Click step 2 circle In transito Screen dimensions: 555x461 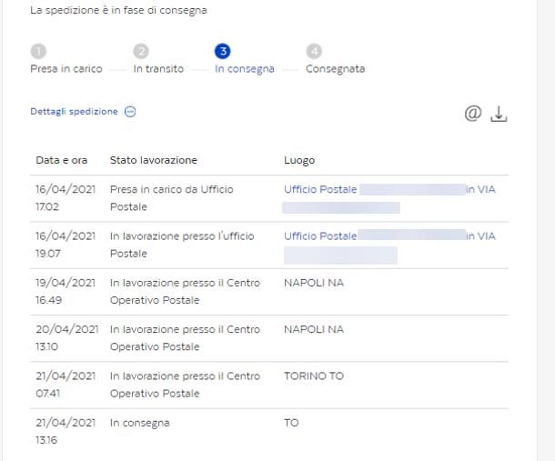[141, 51]
